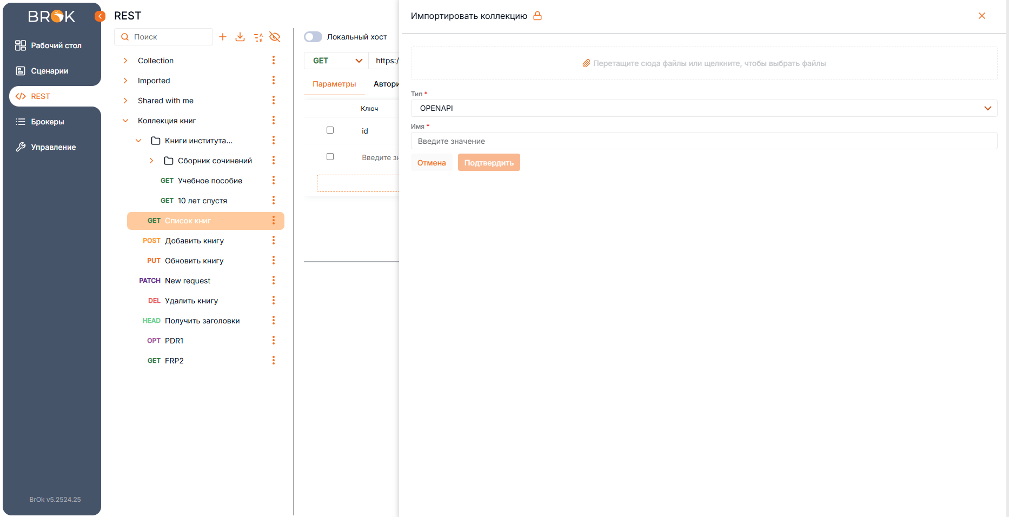The image size is (1009, 517).
Task: Click the lock icon beside import title
Action: (537, 16)
